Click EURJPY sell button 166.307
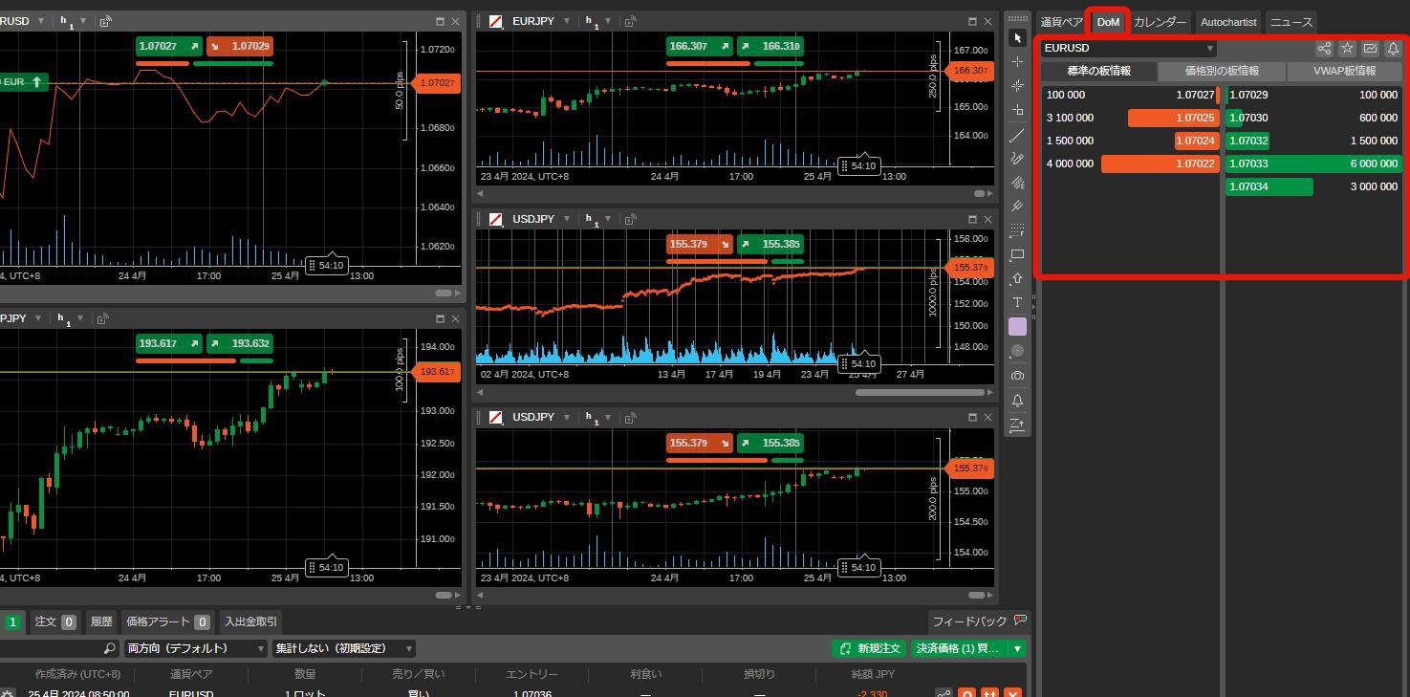1410x697 pixels. click(x=699, y=46)
